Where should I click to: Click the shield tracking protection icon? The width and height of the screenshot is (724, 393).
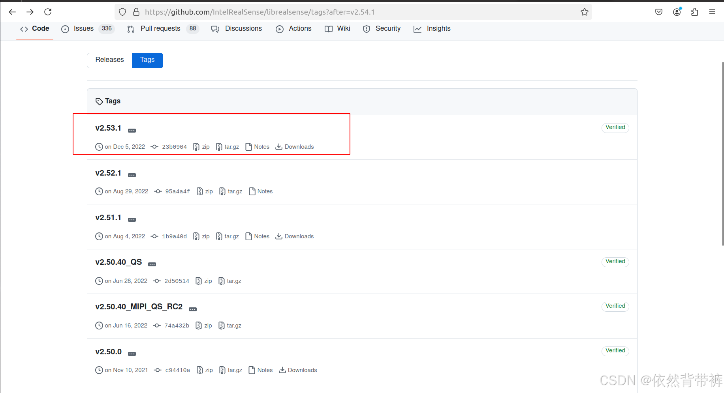pos(122,12)
